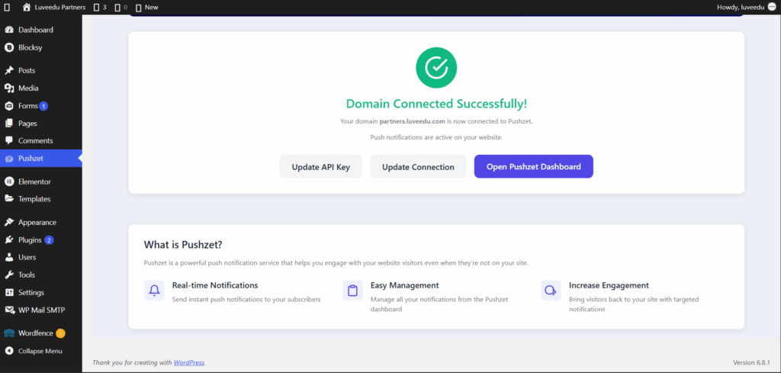Click the Templates folder icon

(9, 198)
